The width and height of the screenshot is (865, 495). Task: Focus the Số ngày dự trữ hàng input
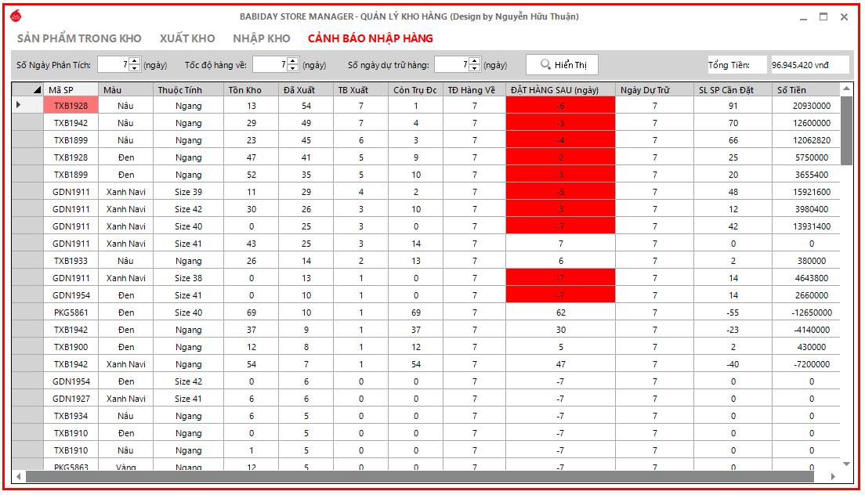click(451, 64)
